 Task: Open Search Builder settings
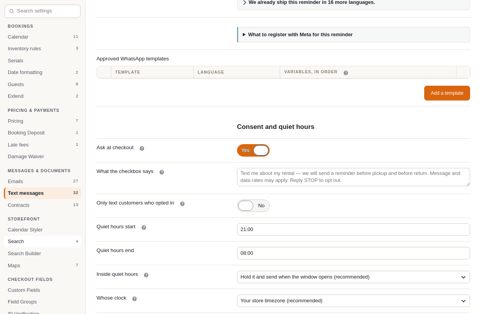click(43, 254)
